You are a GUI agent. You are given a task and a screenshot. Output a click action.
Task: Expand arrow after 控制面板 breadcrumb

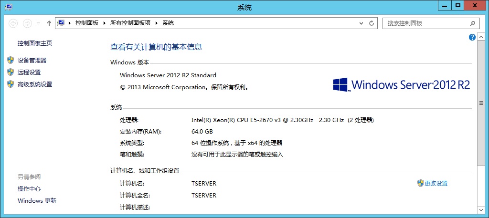coord(105,23)
